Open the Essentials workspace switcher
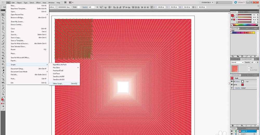The image size is (260, 135). click(207, 3)
